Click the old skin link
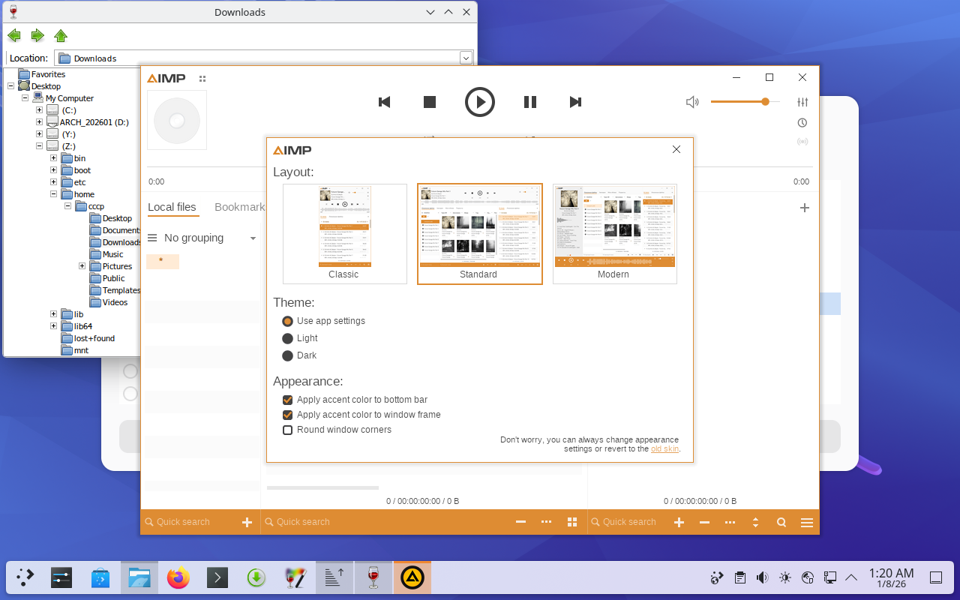 pos(664,448)
